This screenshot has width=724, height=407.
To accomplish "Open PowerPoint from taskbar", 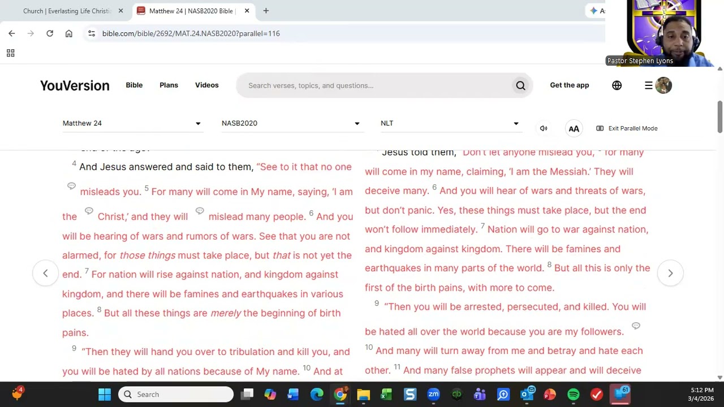I will [x=550, y=394].
